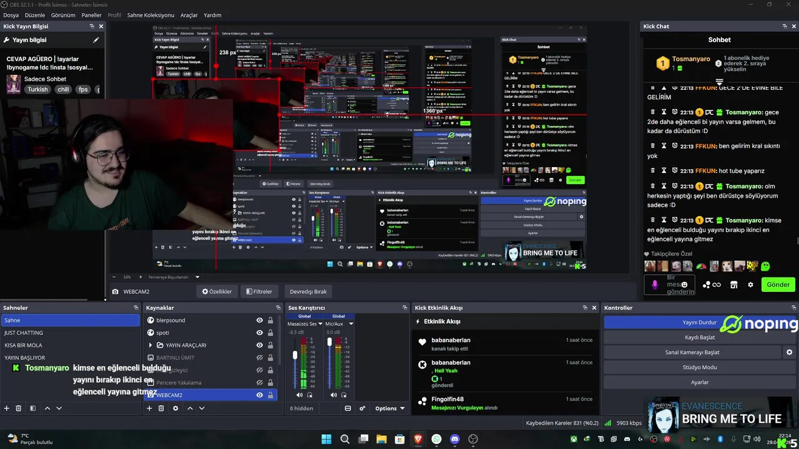Remove the selected source with Kaynaklar trash icon
The image size is (799, 449).
161,408
